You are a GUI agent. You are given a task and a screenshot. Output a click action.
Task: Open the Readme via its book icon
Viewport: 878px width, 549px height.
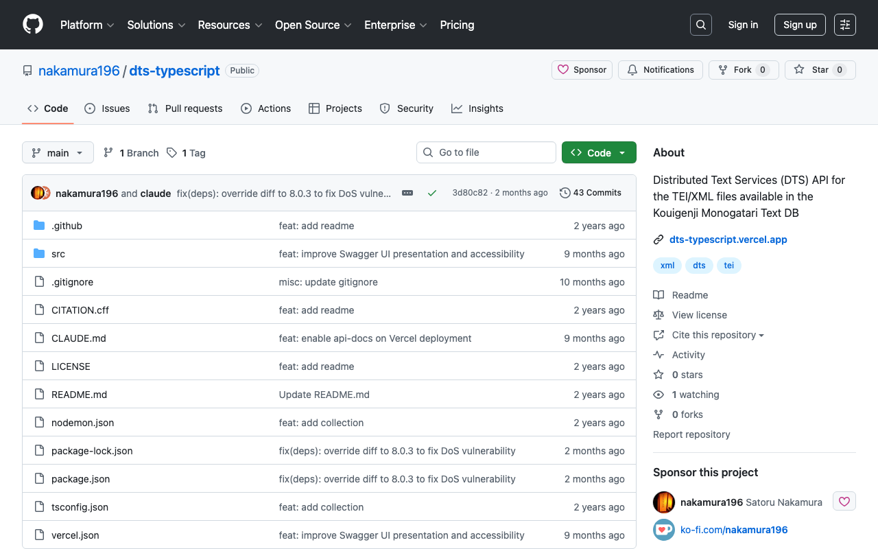point(658,294)
